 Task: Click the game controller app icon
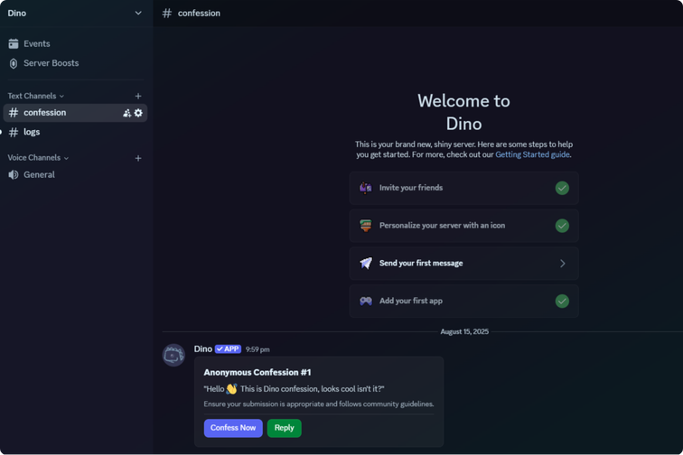[366, 301]
